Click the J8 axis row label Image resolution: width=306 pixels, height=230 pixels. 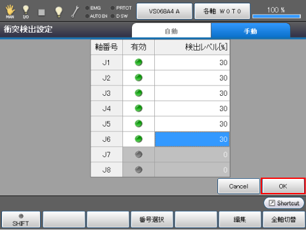pyautogui.click(x=106, y=170)
